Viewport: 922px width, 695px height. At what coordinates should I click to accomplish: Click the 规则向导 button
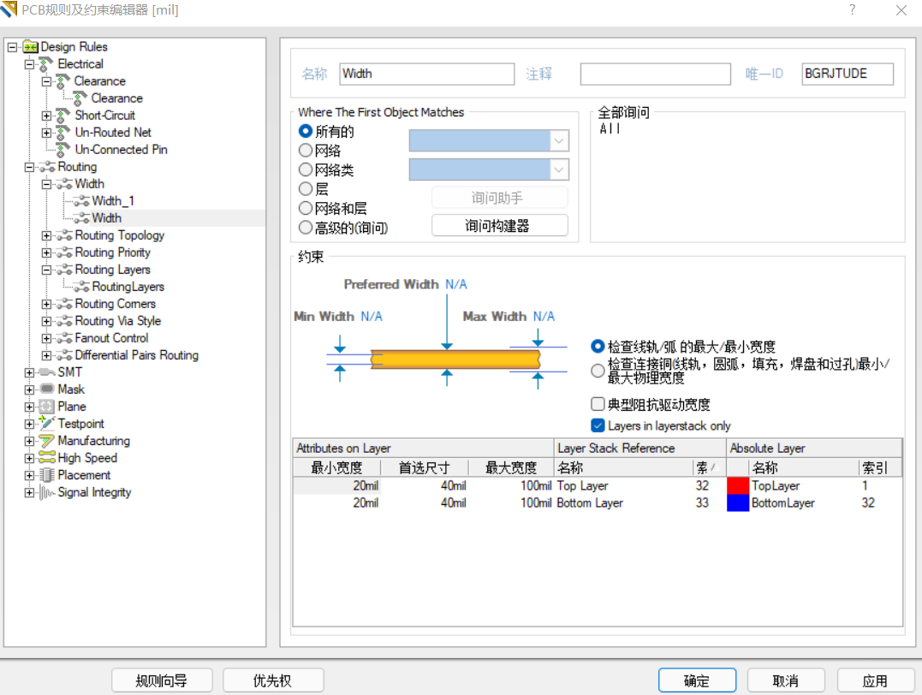(x=161, y=680)
